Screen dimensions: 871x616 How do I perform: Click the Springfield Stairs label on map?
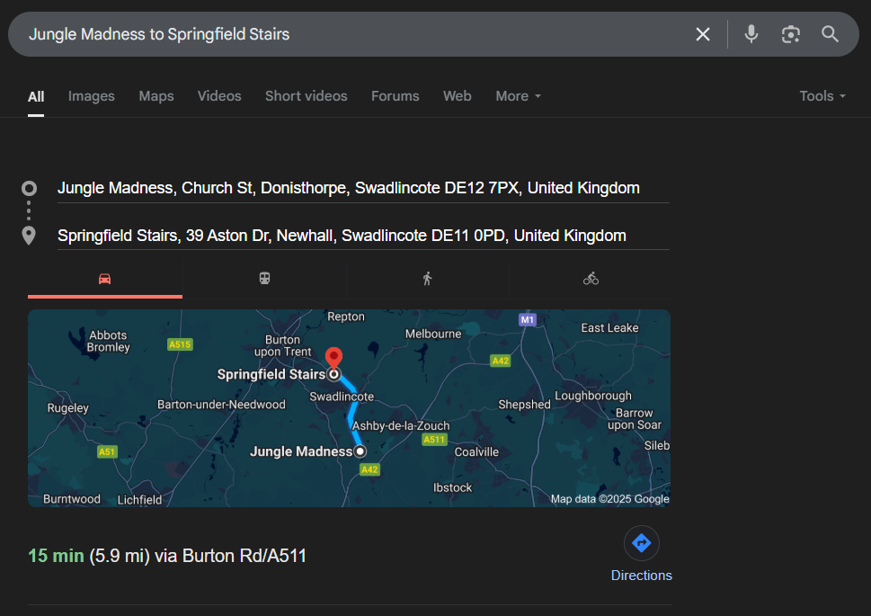[271, 374]
